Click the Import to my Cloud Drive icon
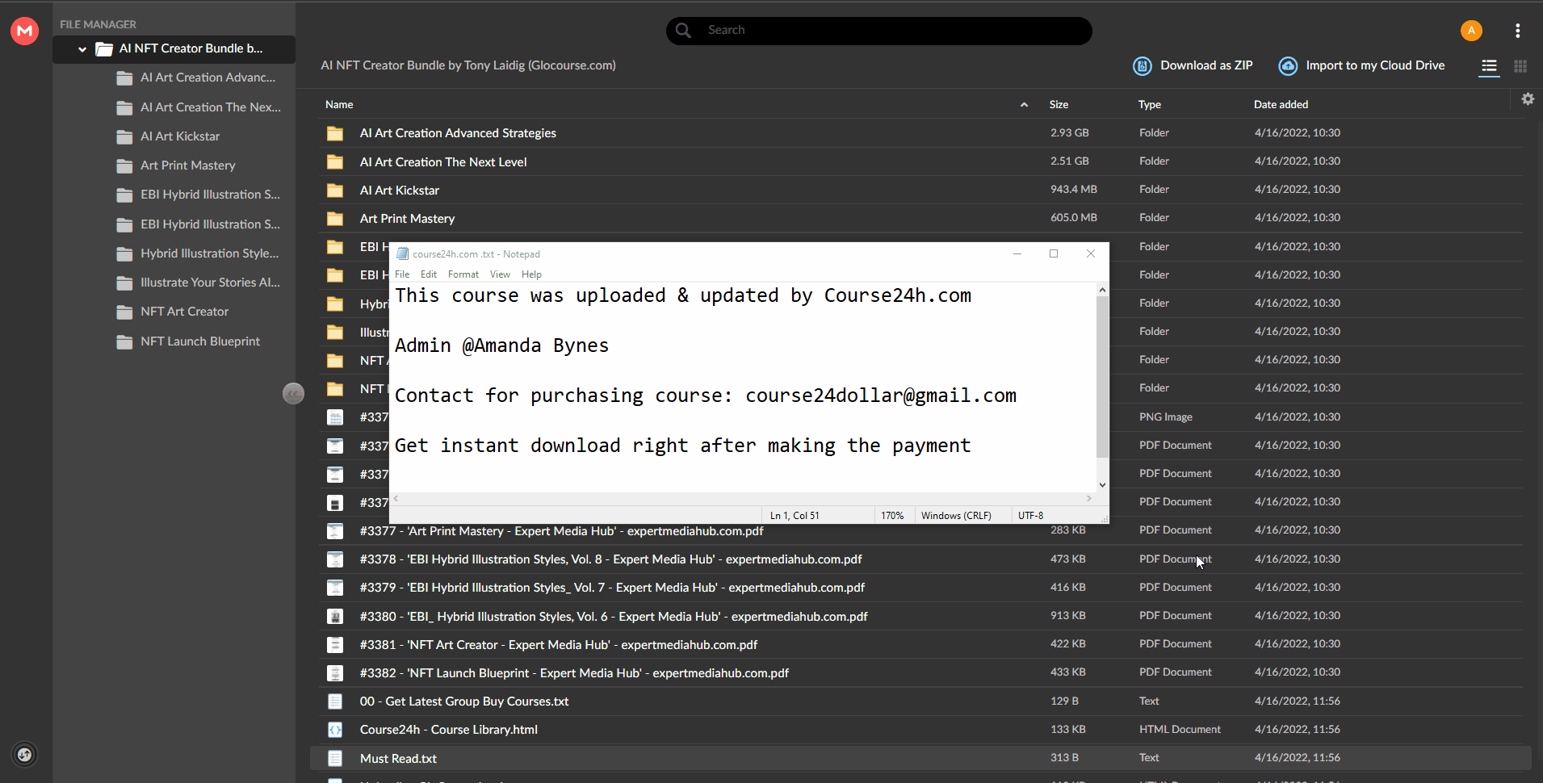Image resolution: width=1543 pixels, height=783 pixels. tap(1288, 65)
